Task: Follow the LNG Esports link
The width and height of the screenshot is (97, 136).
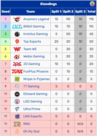Action: pyautogui.click(x=33, y=116)
